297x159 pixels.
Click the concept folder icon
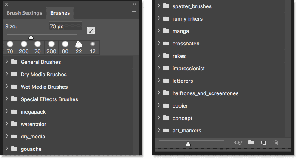pyautogui.click(x=166, y=118)
